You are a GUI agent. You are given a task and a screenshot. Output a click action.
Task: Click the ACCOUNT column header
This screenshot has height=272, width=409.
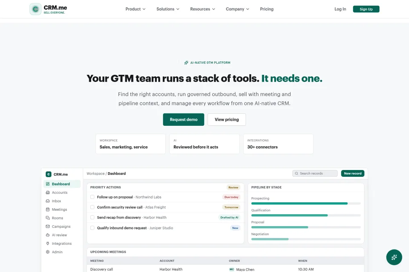(x=167, y=261)
